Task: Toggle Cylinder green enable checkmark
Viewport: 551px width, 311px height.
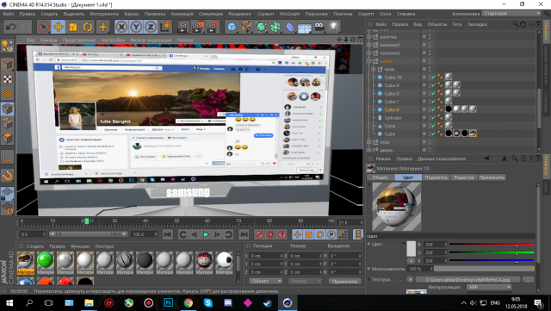Action: [433, 118]
